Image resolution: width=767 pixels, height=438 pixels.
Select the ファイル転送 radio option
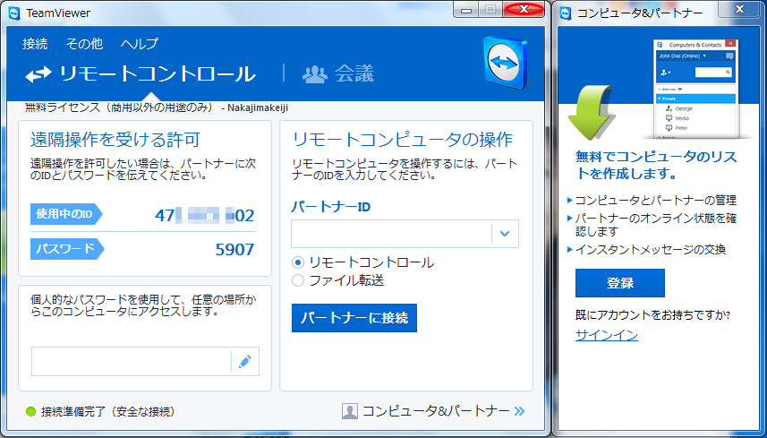[298, 280]
